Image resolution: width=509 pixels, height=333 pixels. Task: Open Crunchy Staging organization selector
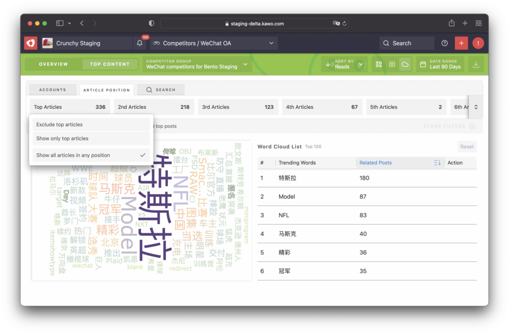[86, 43]
